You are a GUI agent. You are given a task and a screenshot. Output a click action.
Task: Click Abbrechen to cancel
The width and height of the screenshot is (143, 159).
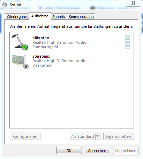coord(97,151)
